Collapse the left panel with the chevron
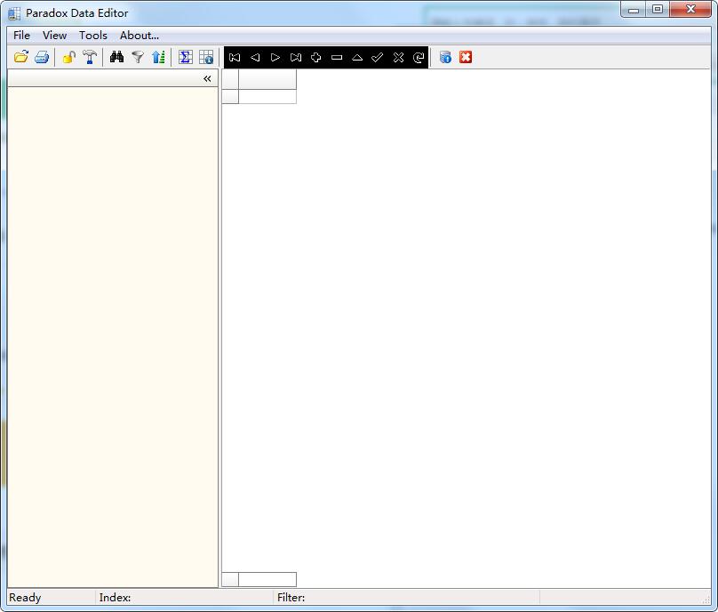This screenshot has height=612, width=718. point(206,78)
